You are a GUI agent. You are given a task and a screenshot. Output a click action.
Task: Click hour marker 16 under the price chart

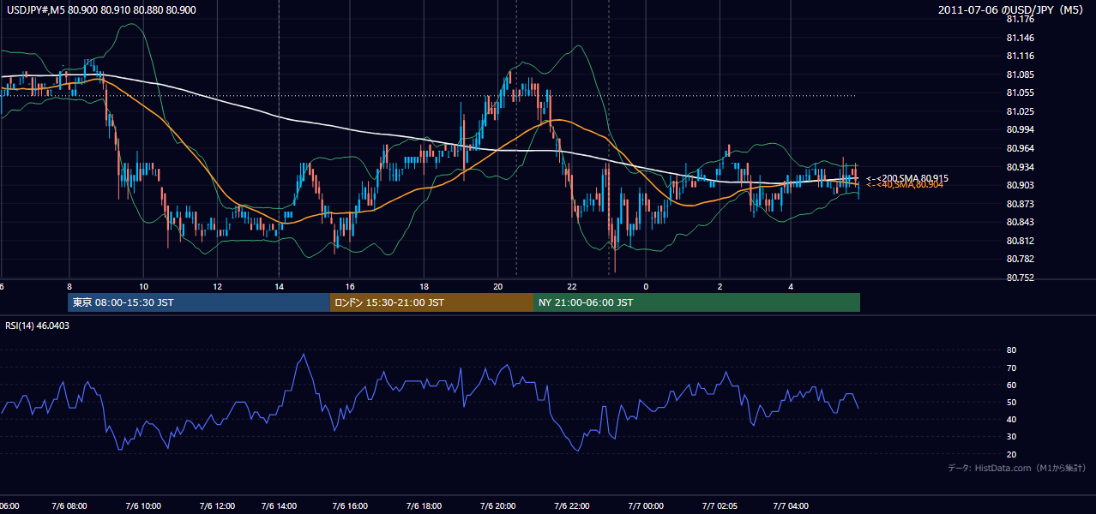[350, 286]
